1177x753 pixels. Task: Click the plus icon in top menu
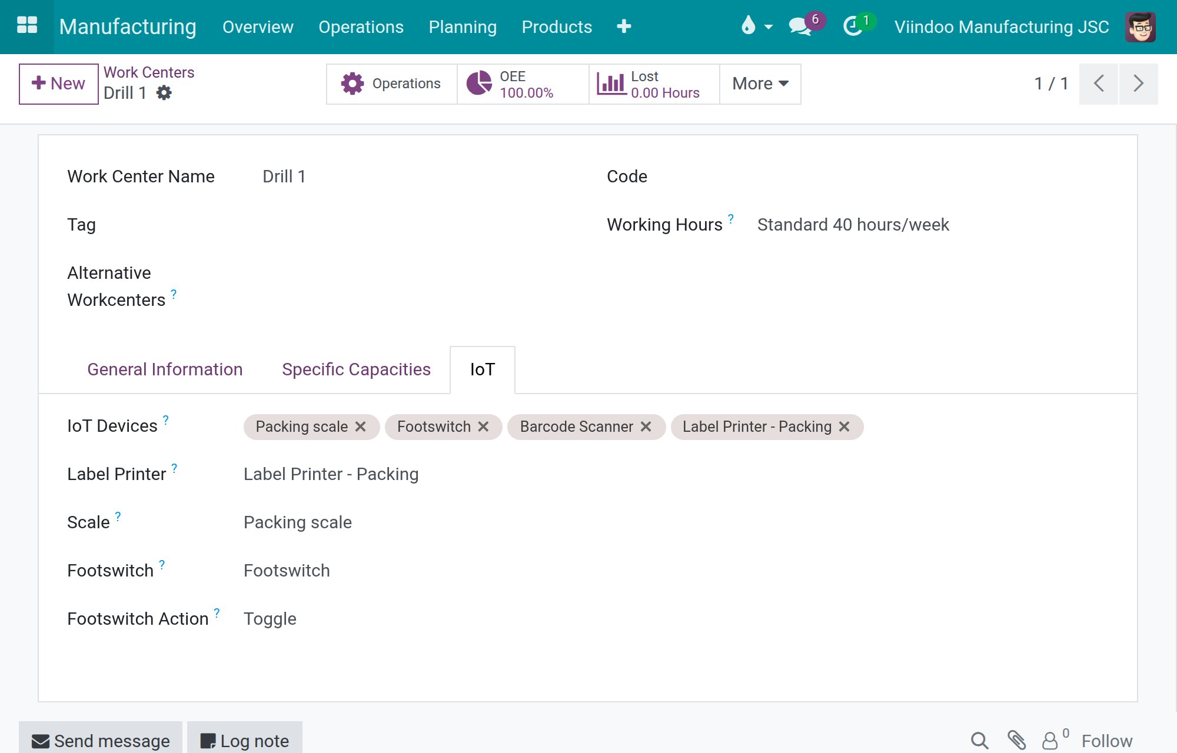click(x=624, y=26)
